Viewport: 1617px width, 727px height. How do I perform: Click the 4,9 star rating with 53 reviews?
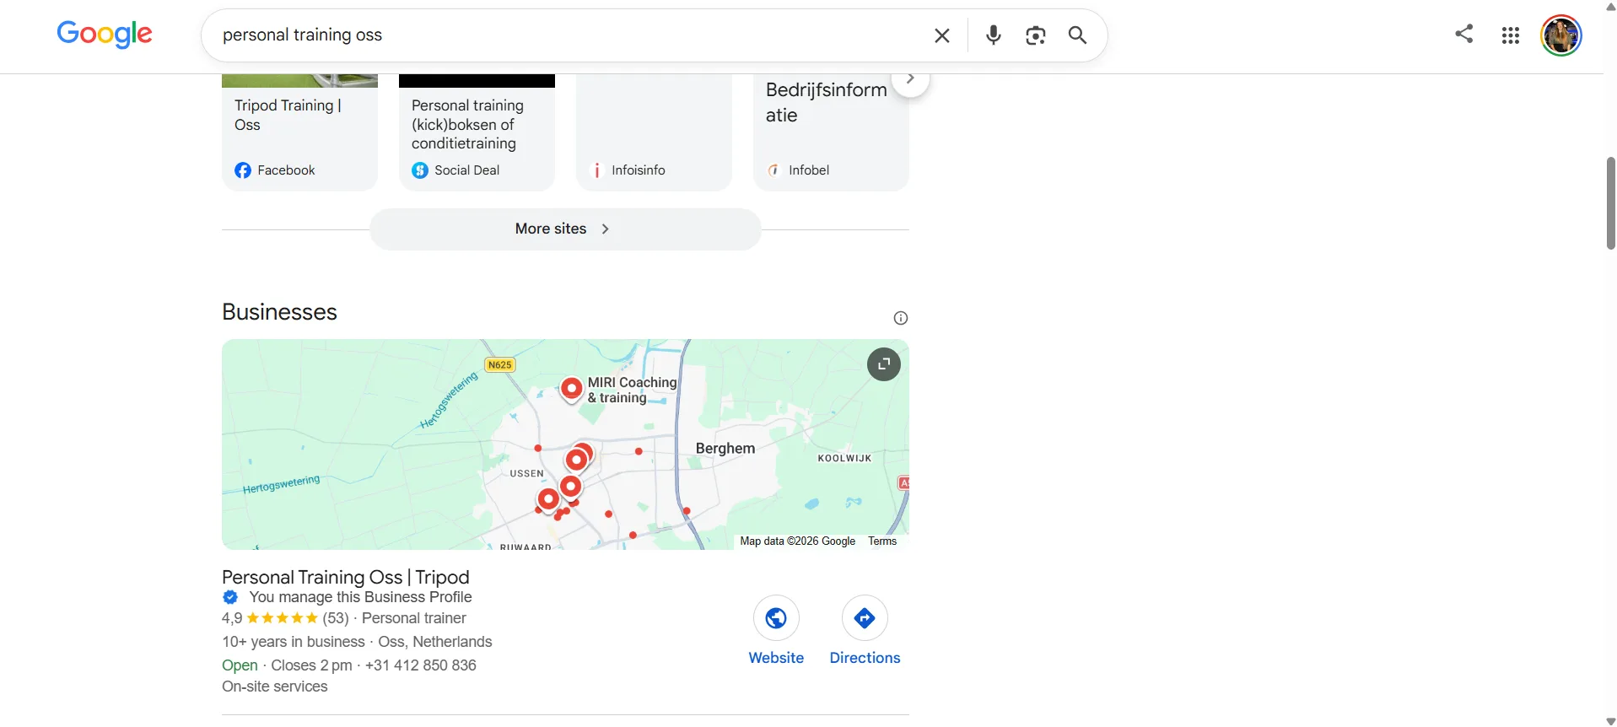[x=285, y=618]
